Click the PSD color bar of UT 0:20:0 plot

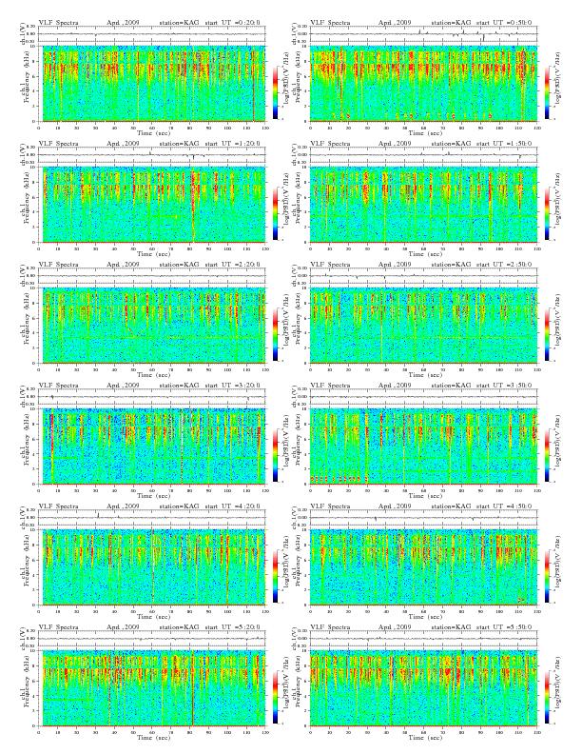pos(275,91)
